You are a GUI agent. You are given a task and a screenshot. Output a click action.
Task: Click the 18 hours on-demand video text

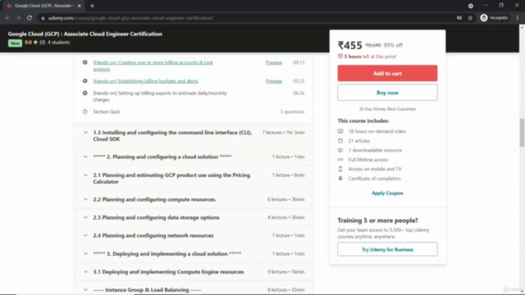[x=377, y=131]
